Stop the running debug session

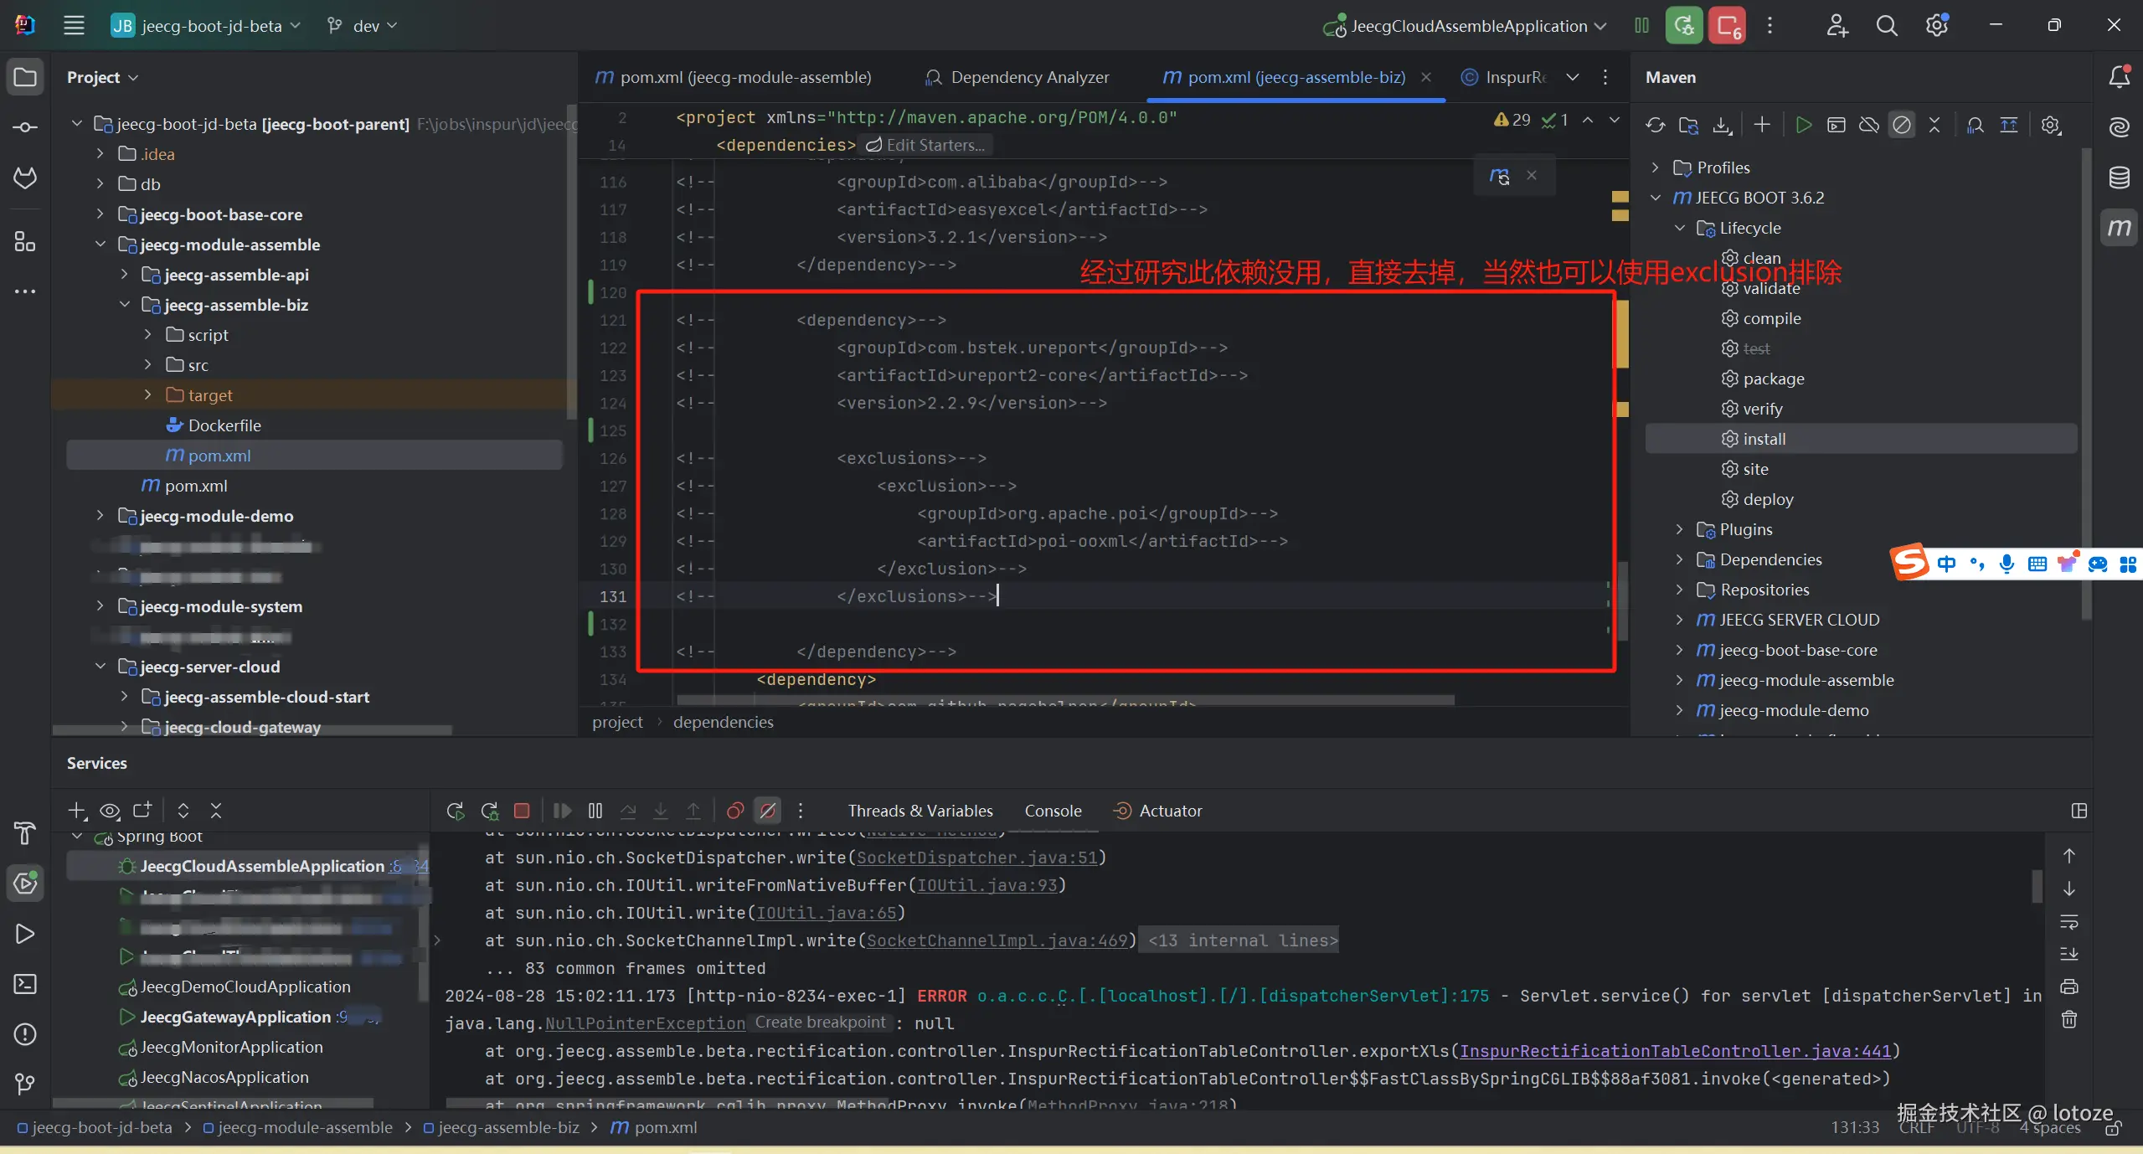tap(522, 811)
